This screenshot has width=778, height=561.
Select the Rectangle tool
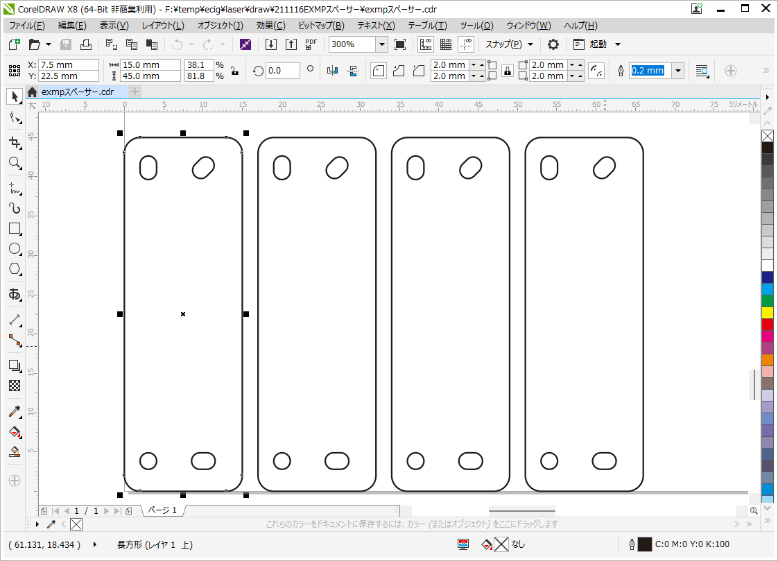14,228
